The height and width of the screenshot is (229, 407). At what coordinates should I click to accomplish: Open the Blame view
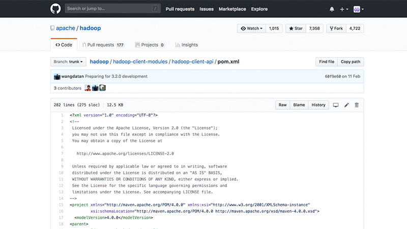click(299, 105)
